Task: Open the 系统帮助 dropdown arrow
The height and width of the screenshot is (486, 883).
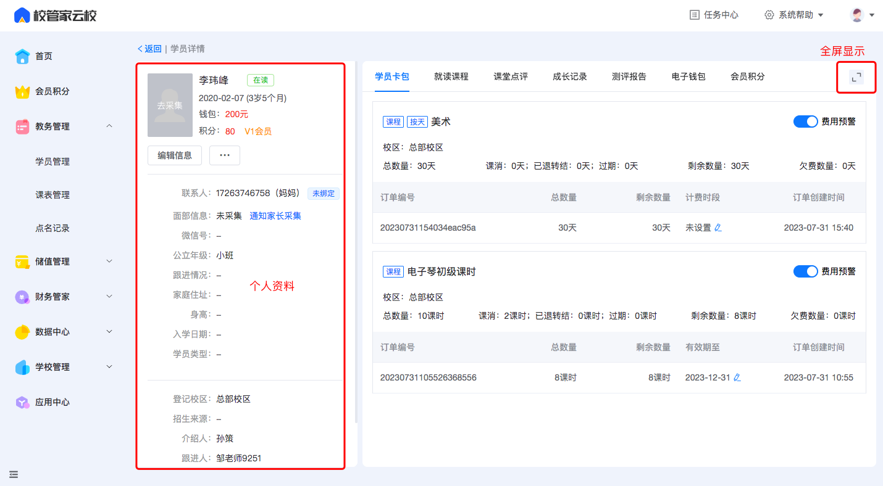Action: pos(821,15)
